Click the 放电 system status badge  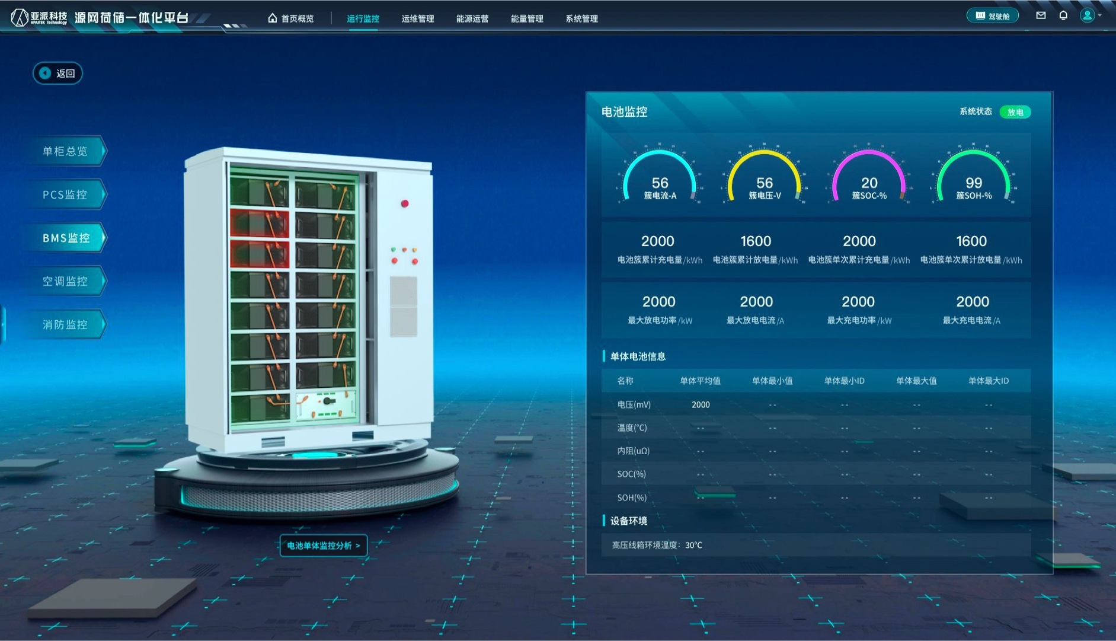pyautogui.click(x=1015, y=112)
